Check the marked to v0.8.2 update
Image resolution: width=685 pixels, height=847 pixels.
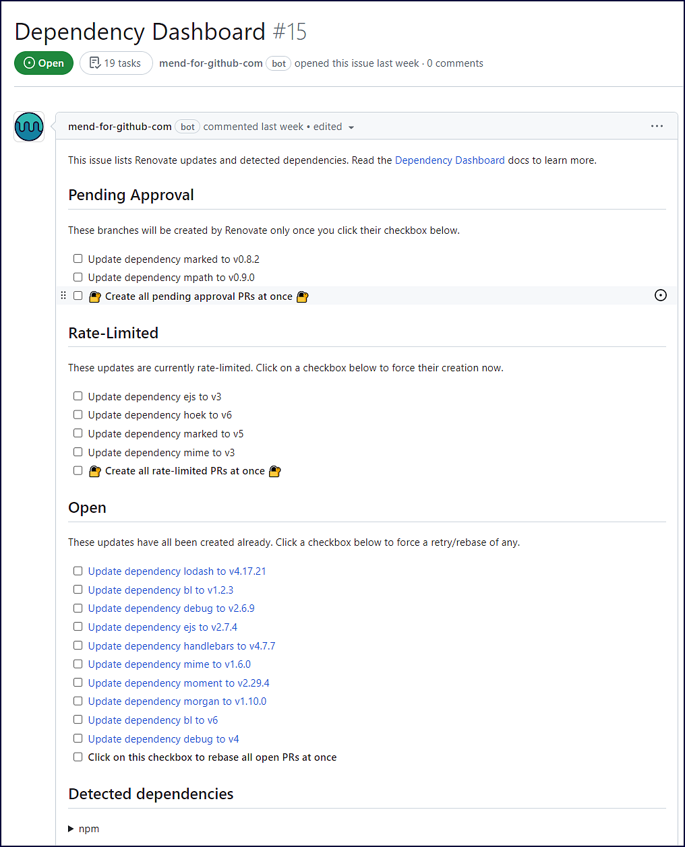[x=78, y=259]
